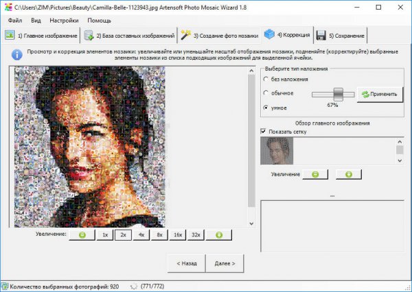Click 'Количество выбранных фотографий: 920' status text
The width and height of the screenshot is (412, 292).
pyautogui.click(x=64, y=287)
